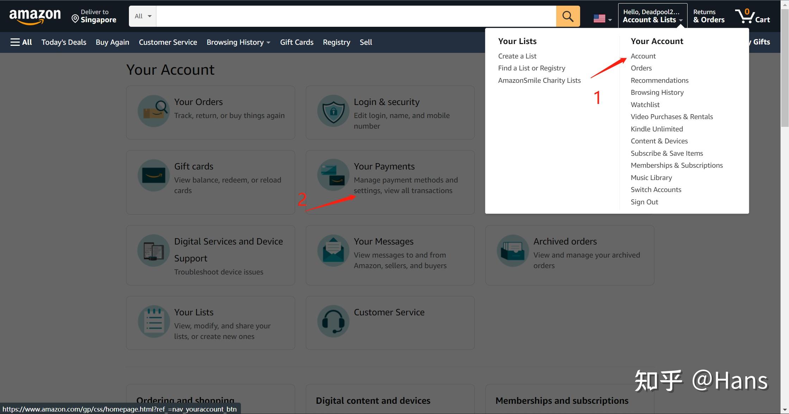
Task: Open Buy Again in nav bar
Action: click(x=112, y=42)
